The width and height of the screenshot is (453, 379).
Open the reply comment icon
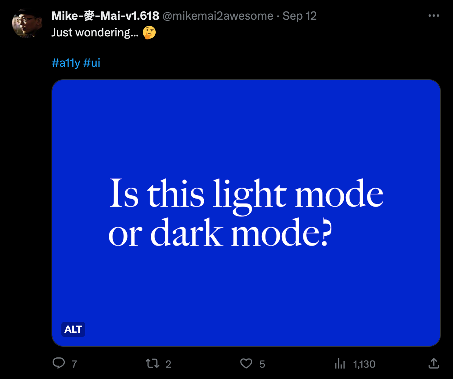click(x=59, y=363)
